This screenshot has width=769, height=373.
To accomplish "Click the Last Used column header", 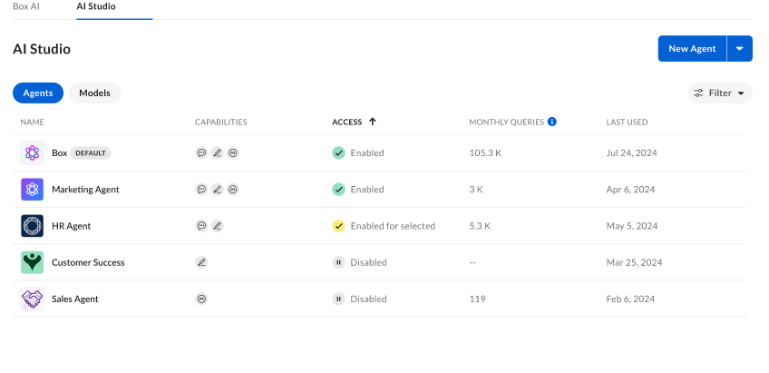I will coord(627,122).
